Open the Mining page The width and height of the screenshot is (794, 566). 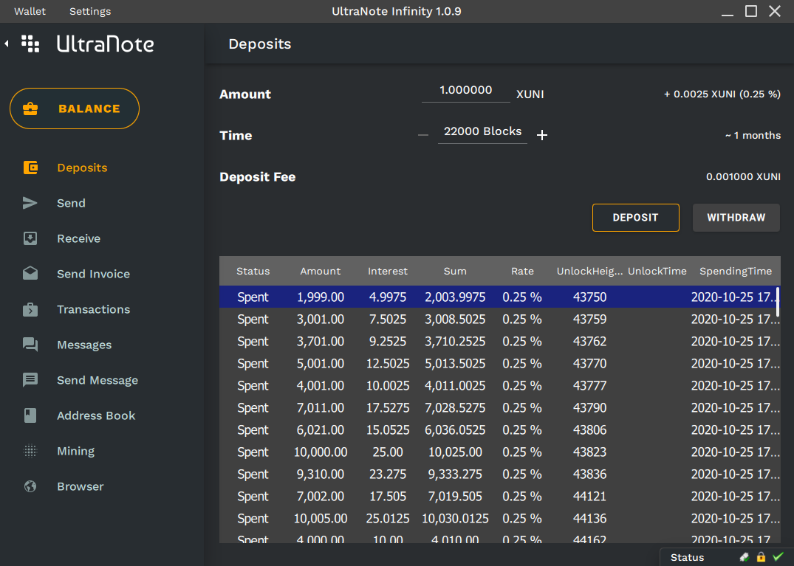click(75, 451)
